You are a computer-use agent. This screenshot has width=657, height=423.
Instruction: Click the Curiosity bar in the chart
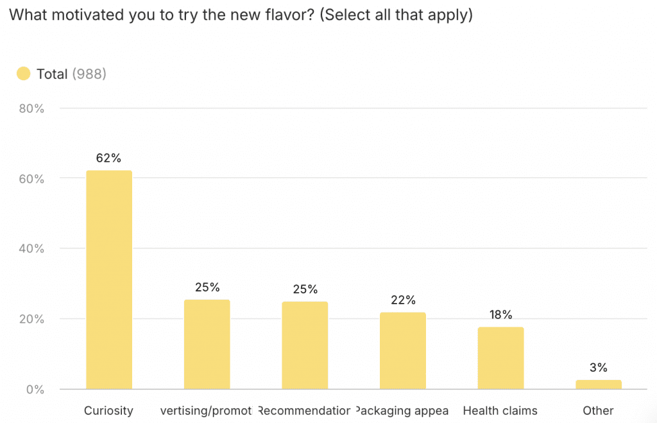coord(109,280)
